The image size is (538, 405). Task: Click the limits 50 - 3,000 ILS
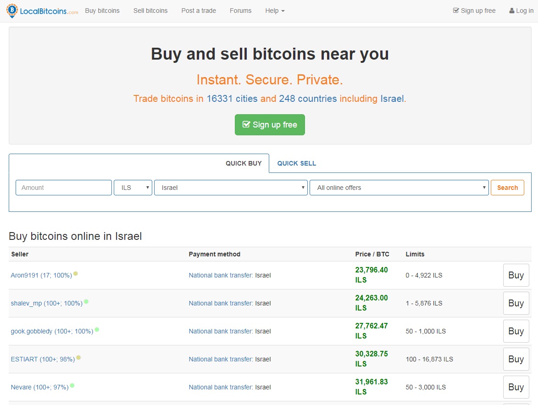coord(426,387)
